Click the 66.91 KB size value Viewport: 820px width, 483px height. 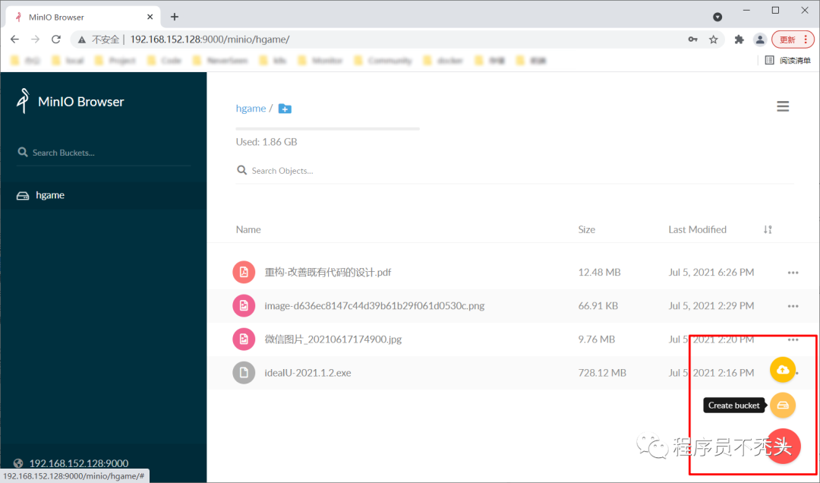tap(598, 305)
